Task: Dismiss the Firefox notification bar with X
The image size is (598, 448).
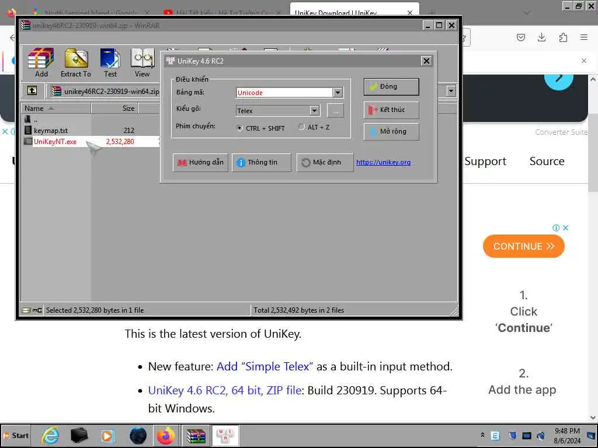Action: [x=584, y=61]
